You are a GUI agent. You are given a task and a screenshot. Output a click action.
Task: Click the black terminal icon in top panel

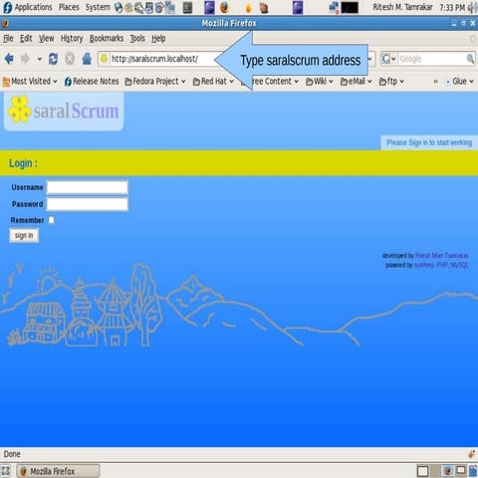coord(350,8)
